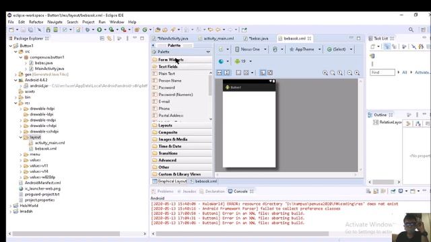
Task: Expand the Images & Media palette category
Action: (181, 139)
